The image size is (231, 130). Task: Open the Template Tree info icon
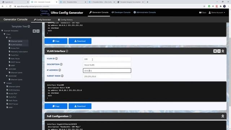(29, 26)
